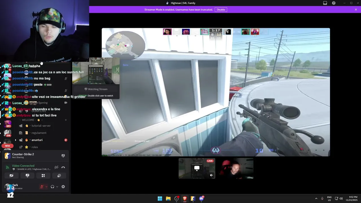Open Discord user settings gear
The image size is (361, 203).
click(63, 187)
